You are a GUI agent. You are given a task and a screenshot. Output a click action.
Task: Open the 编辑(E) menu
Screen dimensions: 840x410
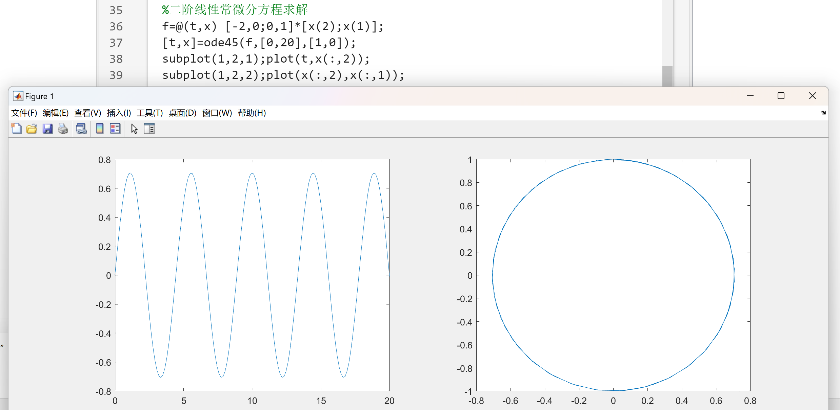tap(56, 113)
